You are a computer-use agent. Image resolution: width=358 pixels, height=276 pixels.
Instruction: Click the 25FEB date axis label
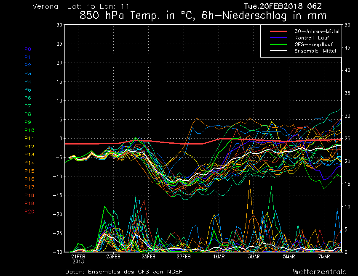click(148, 257)
